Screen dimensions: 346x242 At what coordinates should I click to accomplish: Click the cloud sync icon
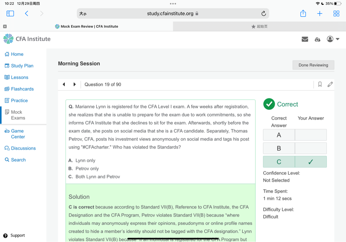317,39
